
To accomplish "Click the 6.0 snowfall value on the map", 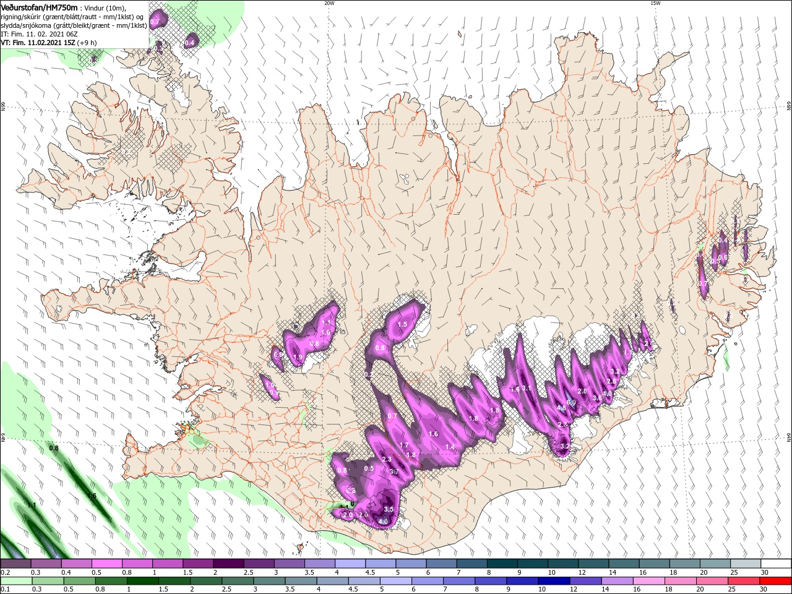I will (571, 402).
